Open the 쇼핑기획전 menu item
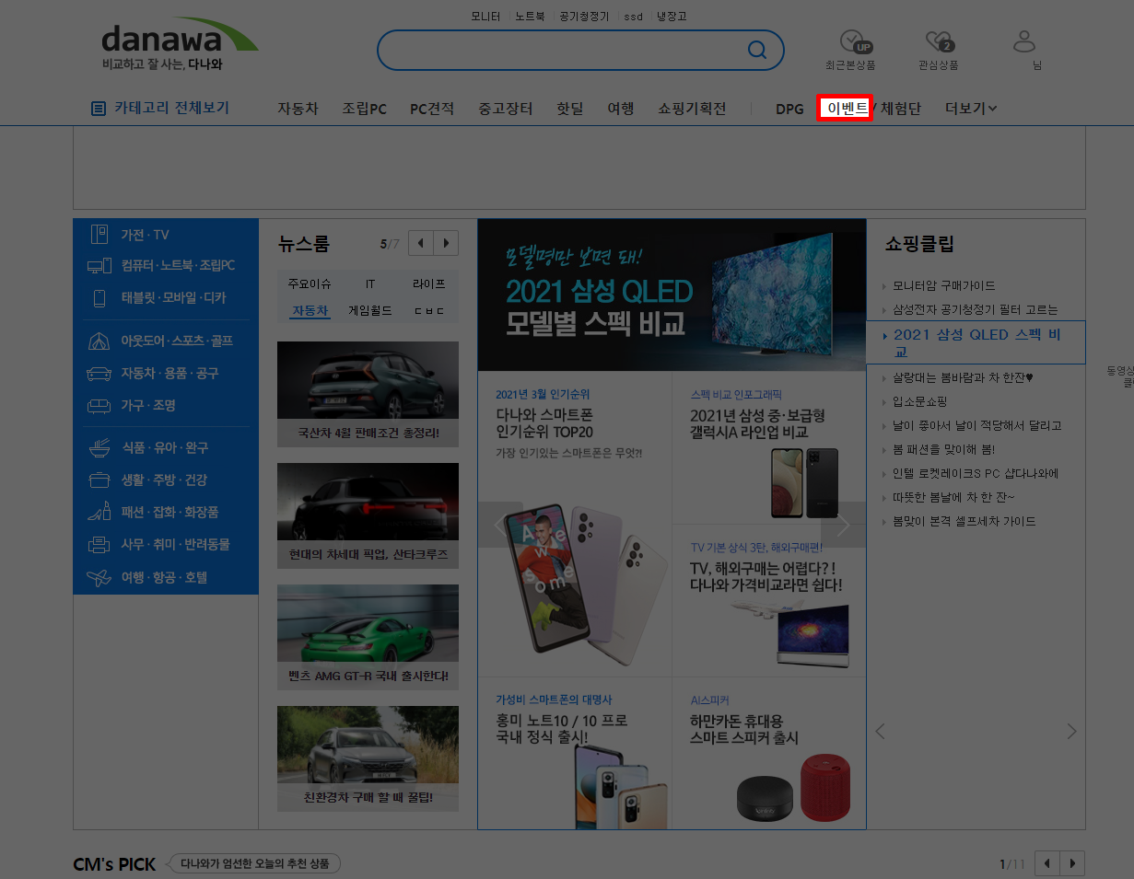The height and width of the screenshot is (879, 1134). click(x=693, y=109)
